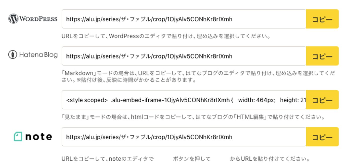
Task: Copy the note embed URL with コピー button
Action: 322,137
